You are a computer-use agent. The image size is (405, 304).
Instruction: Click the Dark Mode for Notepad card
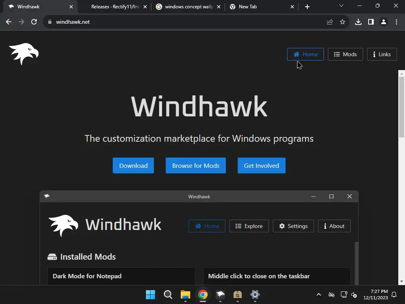[x=121, y=276]
